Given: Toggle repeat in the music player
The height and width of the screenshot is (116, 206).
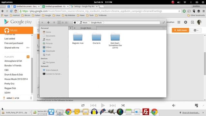Looking at the screenshot, I should [x=83, y=105].
